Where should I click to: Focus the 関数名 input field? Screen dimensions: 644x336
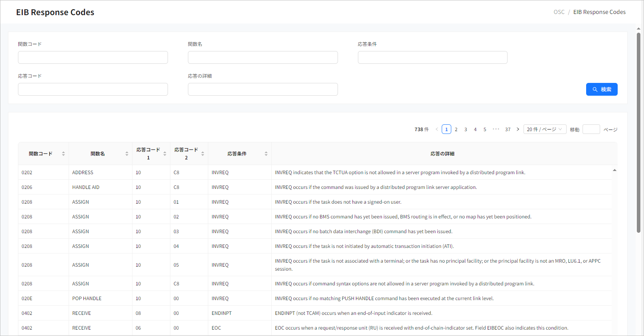263,57
